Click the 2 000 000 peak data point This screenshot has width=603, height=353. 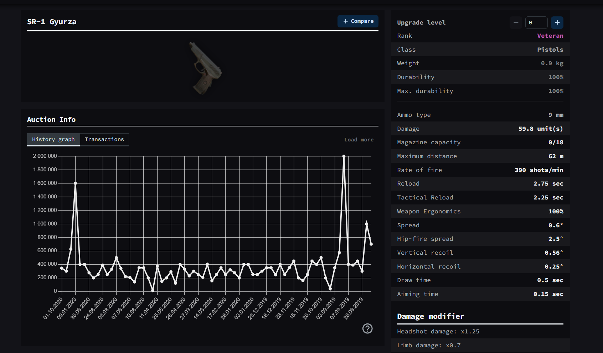(344, 156)
